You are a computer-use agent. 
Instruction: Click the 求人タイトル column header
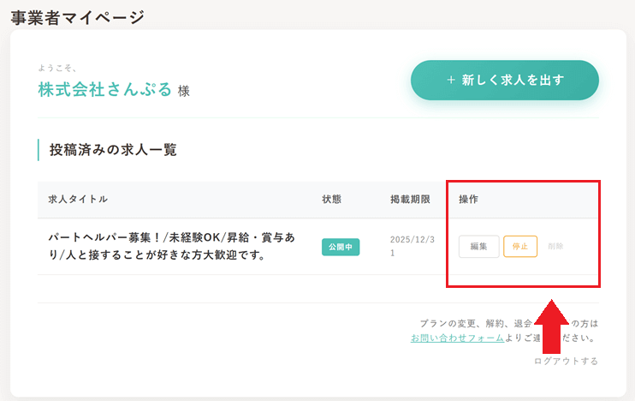78,199
